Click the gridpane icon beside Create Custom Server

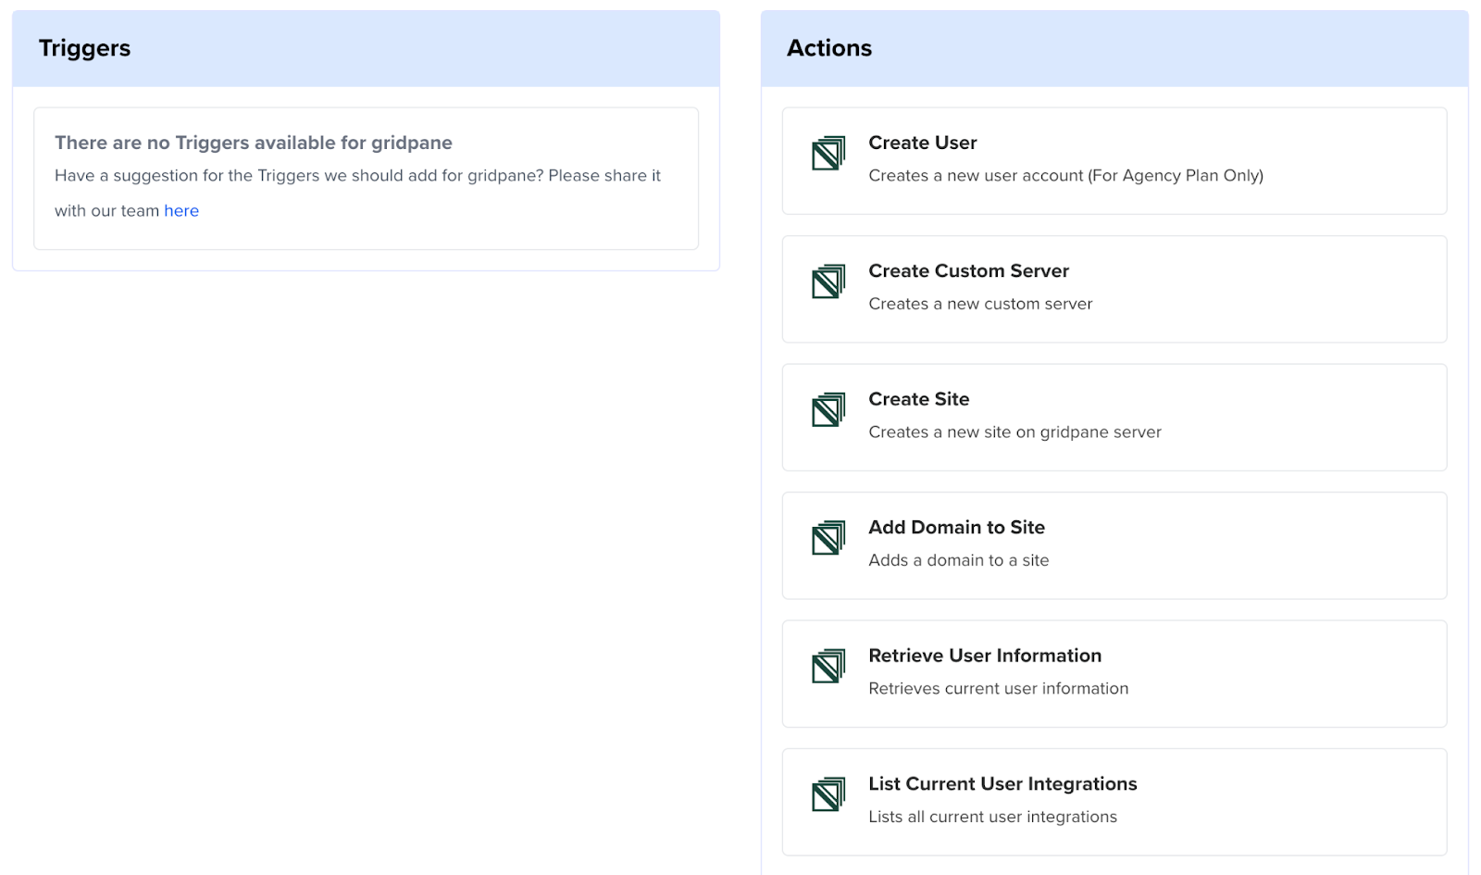click(x=828, y=281)
